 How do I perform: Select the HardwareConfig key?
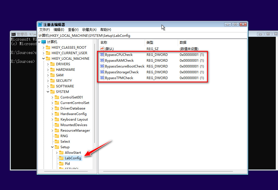pos(73,114)
